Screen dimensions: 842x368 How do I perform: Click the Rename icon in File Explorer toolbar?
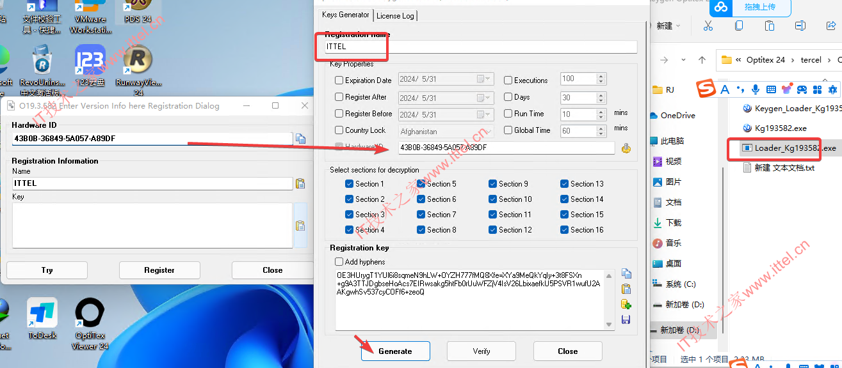click(x=800, y=26)
